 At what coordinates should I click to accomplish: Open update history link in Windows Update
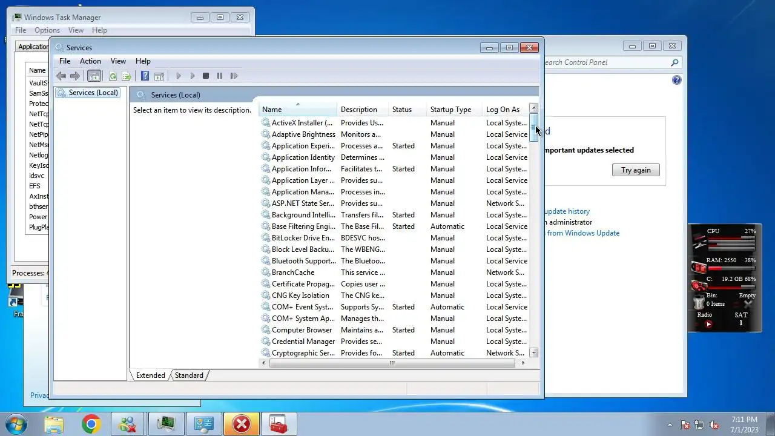point(567,211)
